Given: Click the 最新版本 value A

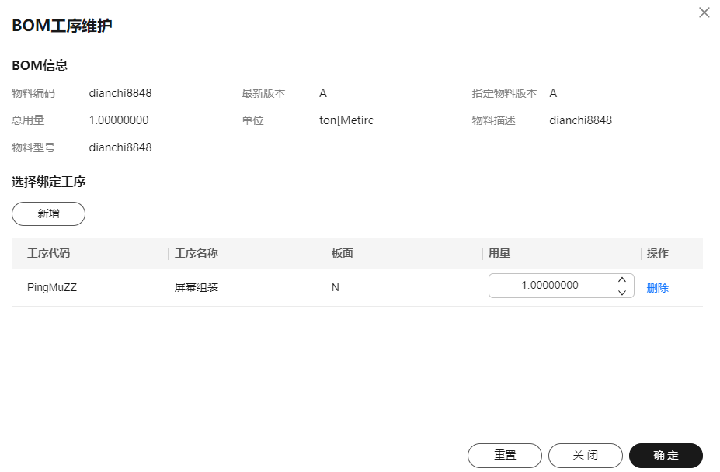Looking at the screenshot, I should point(323,93).
